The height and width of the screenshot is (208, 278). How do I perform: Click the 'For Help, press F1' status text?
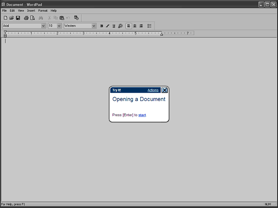pyautogui.click(x=13, y=204)
